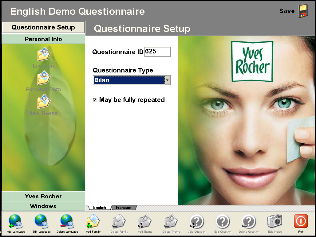The height and width of the screenshot is (237, 316).
Task: Click the Yves Rocher logo image
Action: pos(252,61)
